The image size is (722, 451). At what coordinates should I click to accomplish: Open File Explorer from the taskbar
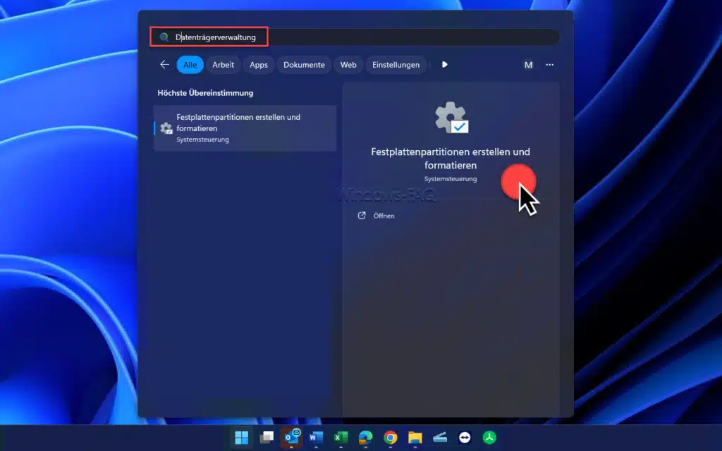click(x=415, y=437)
